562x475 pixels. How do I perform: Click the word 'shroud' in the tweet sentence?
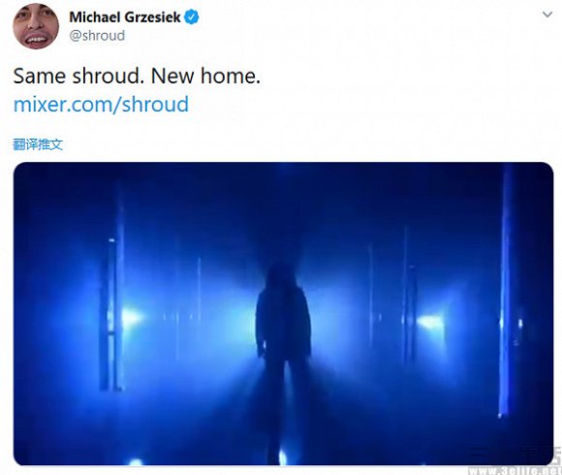click(106, 76)
